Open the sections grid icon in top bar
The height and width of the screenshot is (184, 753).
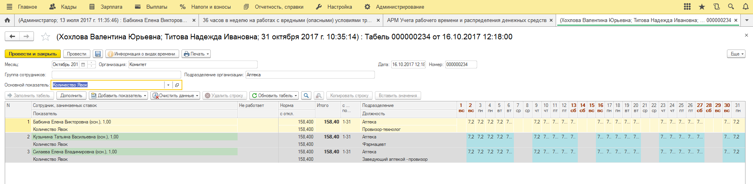pos(687,7)
